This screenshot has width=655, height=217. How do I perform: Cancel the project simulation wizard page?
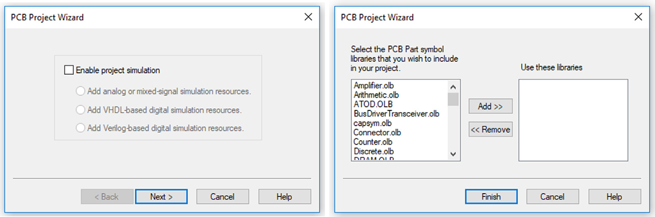223,197
